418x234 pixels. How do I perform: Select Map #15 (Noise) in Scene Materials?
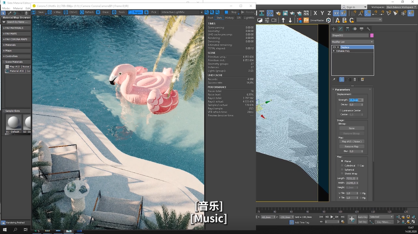(18, 67)
